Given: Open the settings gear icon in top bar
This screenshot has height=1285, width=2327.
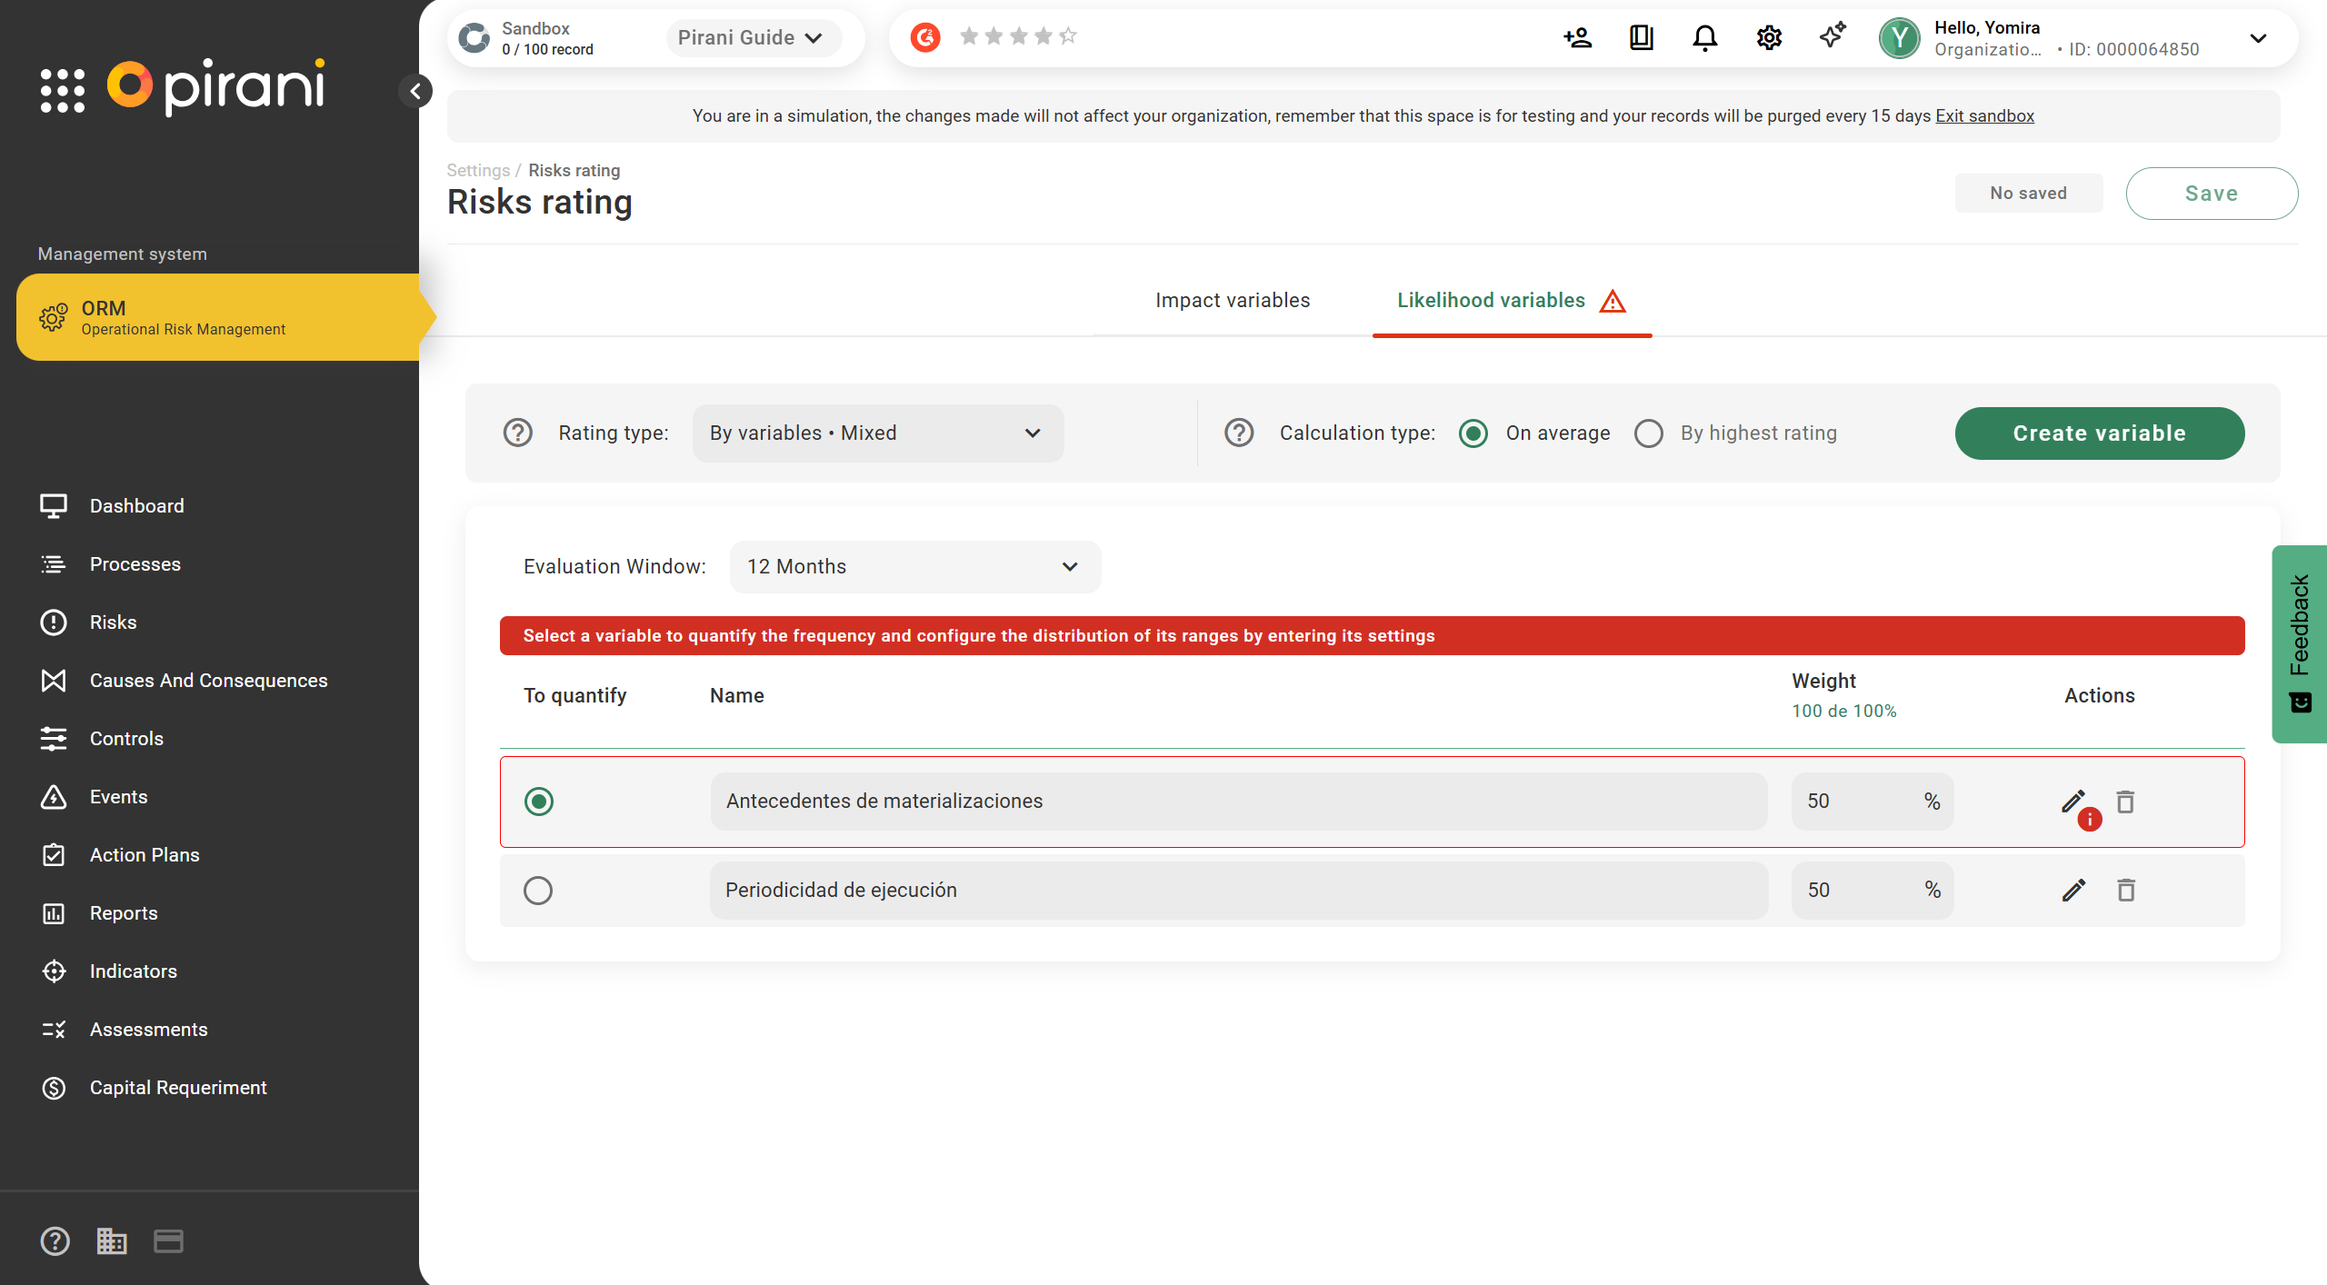Looking at the screenshot, I should click(1769, 38).
